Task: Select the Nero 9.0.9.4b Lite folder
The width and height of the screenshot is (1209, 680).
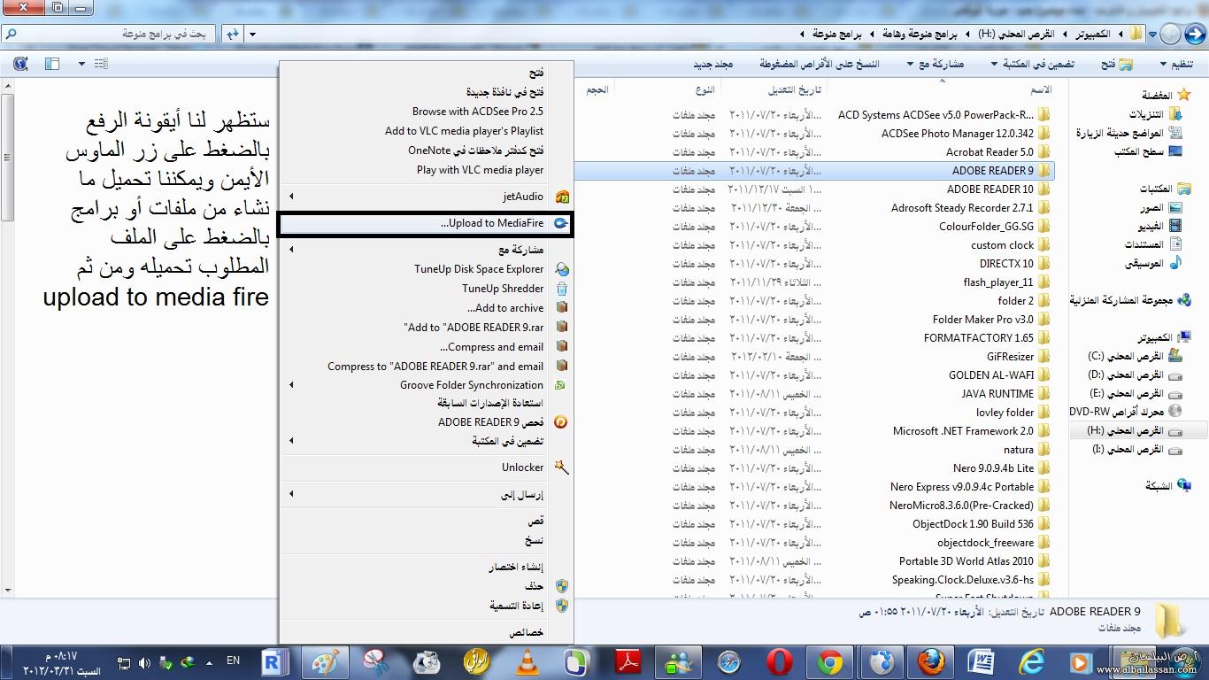Action: (993, 468)
